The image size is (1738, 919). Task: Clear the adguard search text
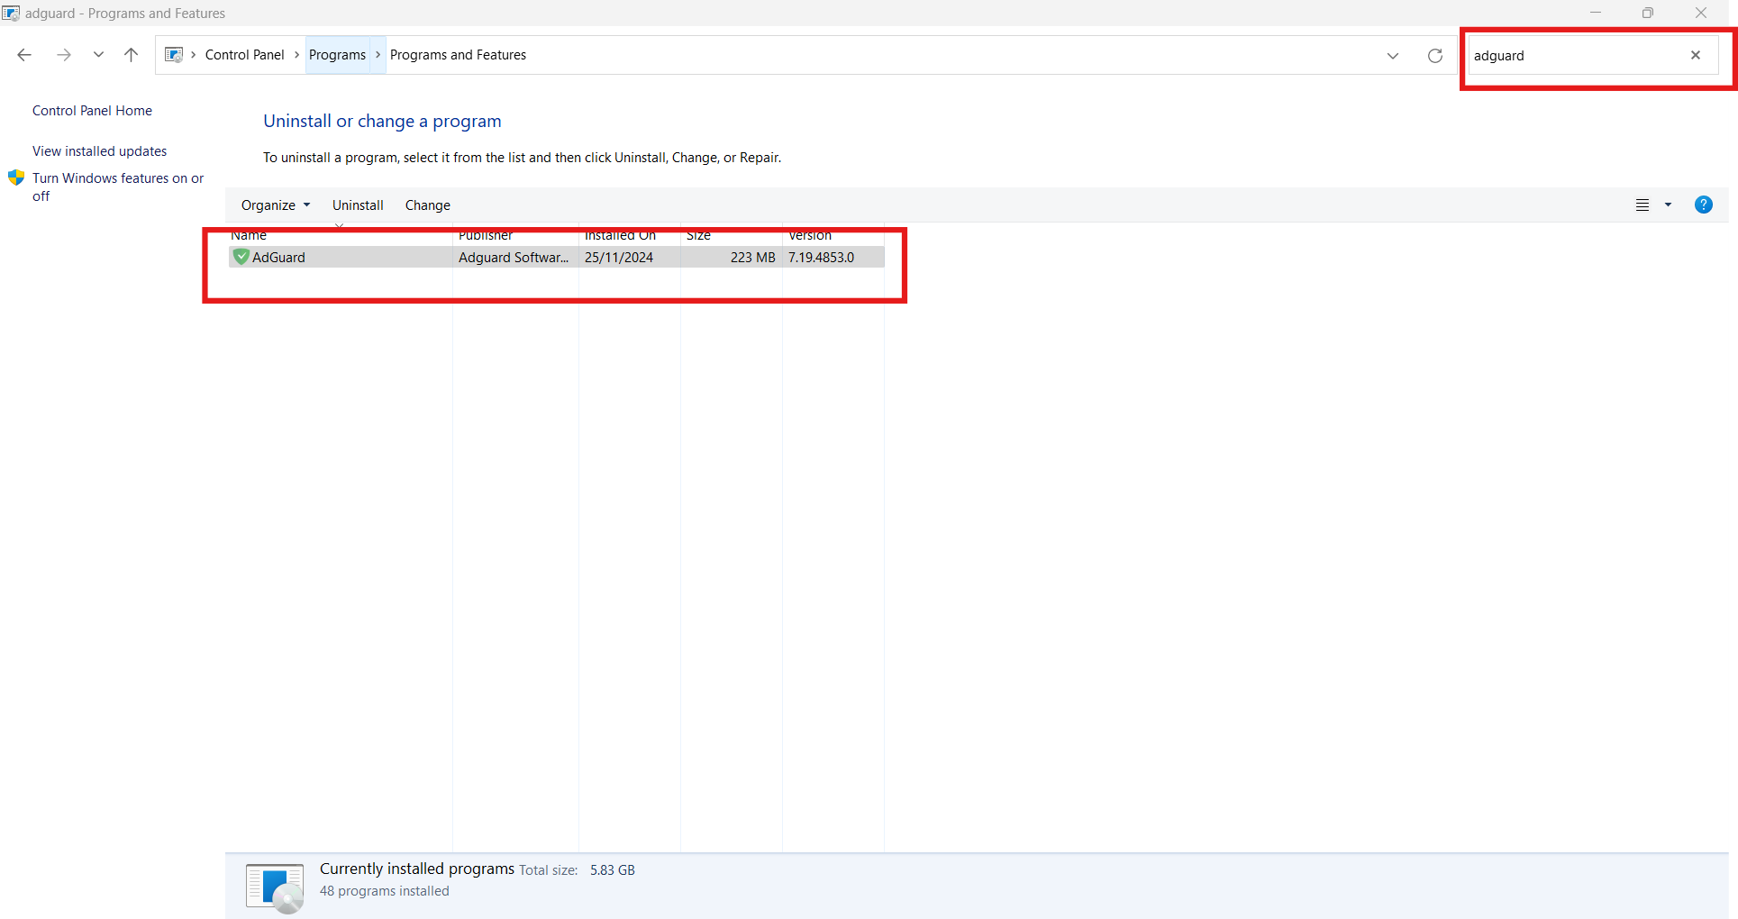click(x=1696, y=55)
